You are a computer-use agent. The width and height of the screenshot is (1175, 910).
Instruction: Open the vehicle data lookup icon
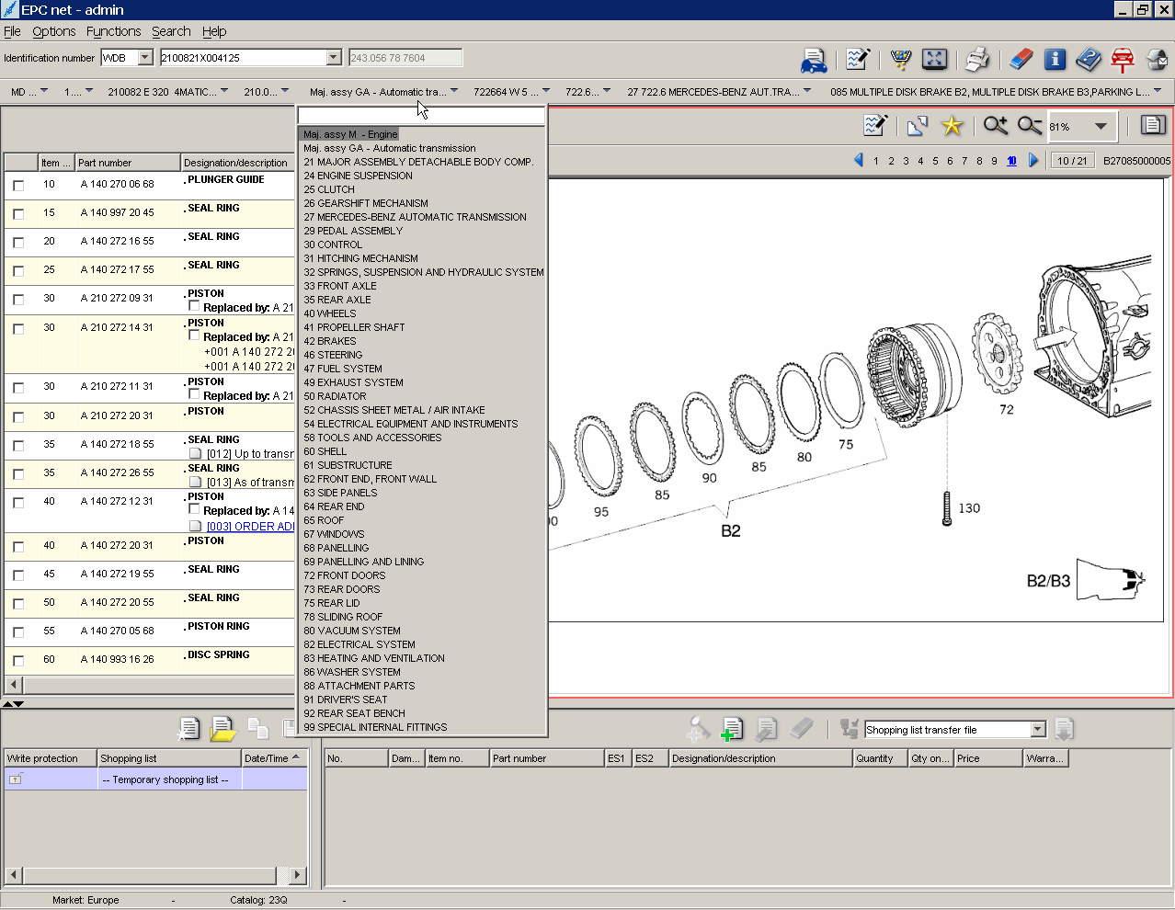click(x=812, y=59)
